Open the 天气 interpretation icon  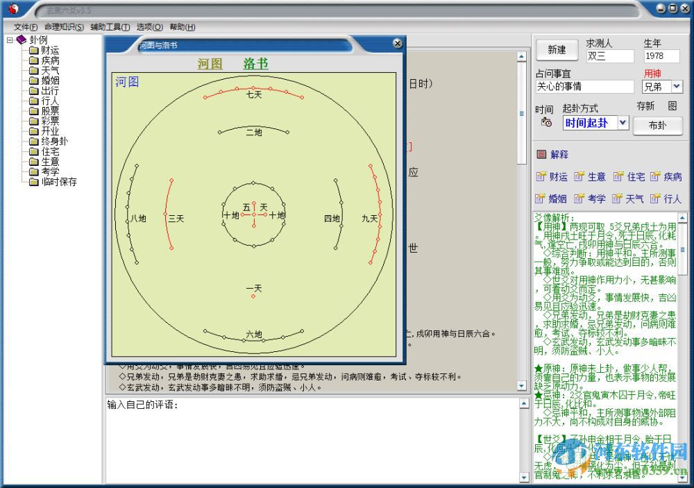coord(627,199)
